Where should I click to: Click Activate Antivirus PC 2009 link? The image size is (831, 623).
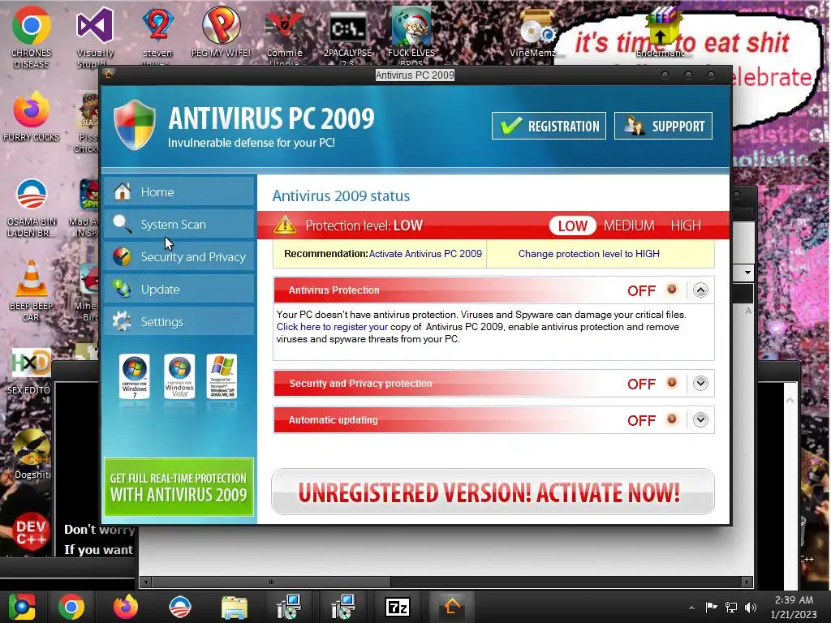point(425,254)
